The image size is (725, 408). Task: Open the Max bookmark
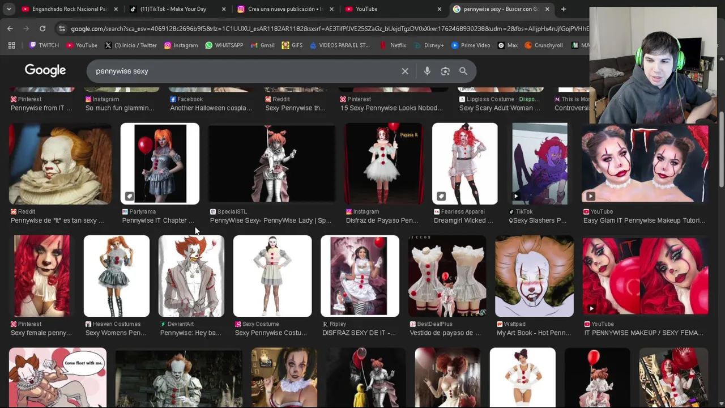pos(507,45)
